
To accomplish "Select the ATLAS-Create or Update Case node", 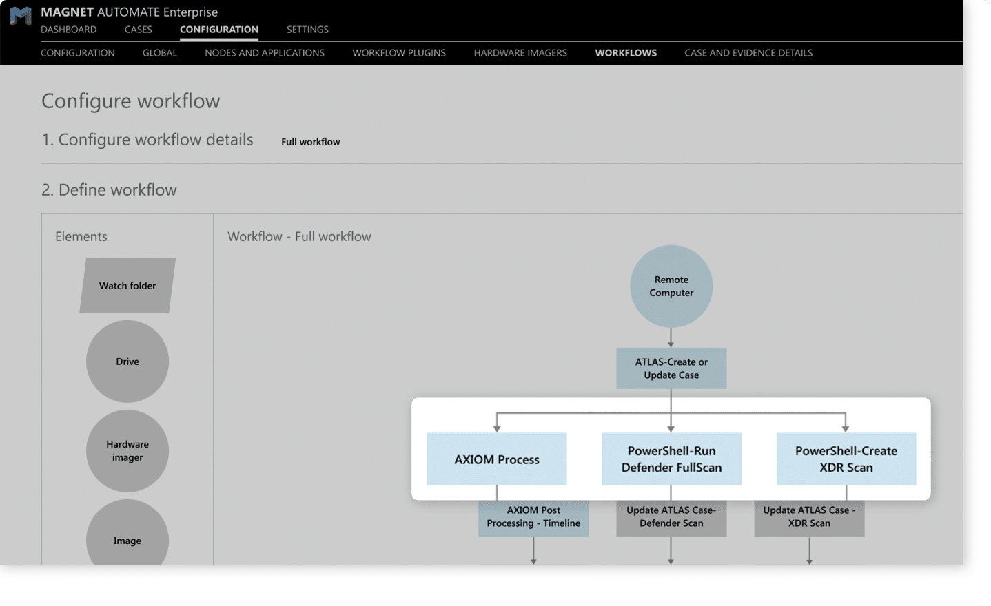I will (x=671, y=368).
